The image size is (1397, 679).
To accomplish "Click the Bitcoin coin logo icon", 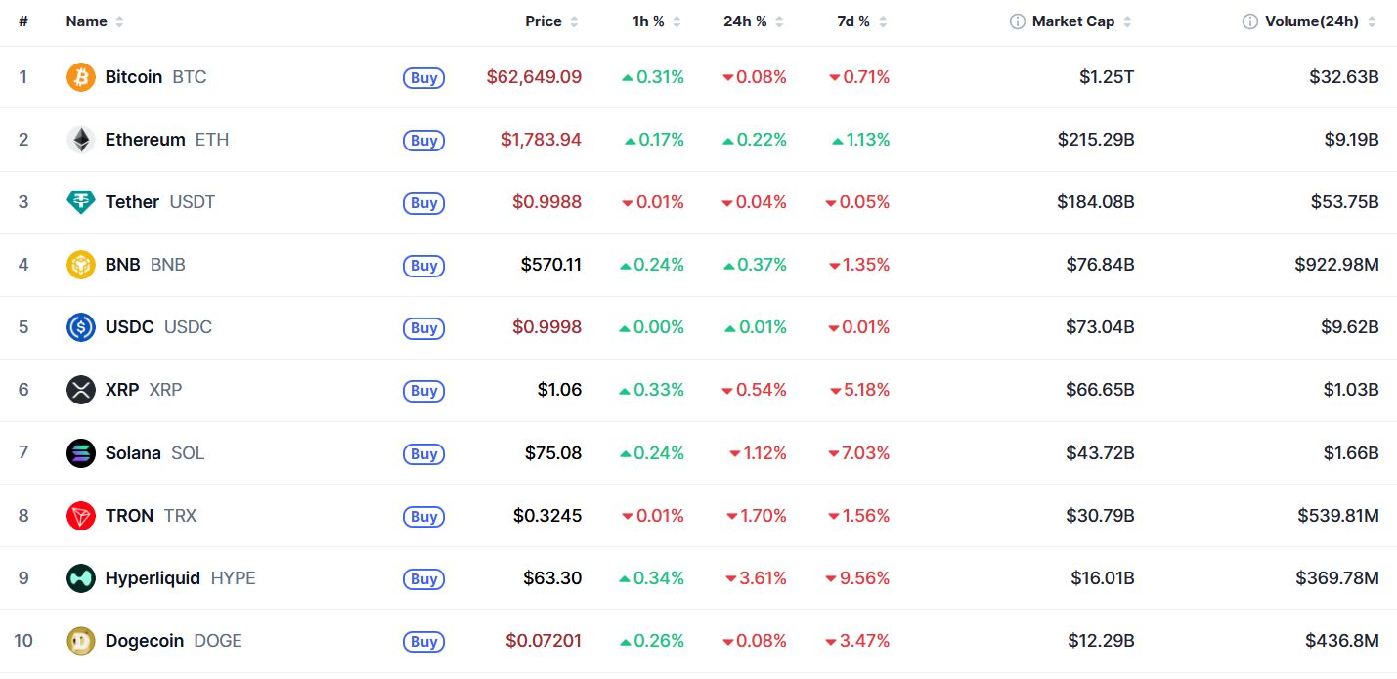I will 81,77.
